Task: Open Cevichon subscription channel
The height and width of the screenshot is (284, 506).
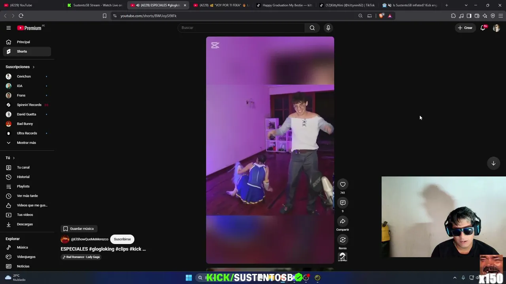Action: point(27,77)
